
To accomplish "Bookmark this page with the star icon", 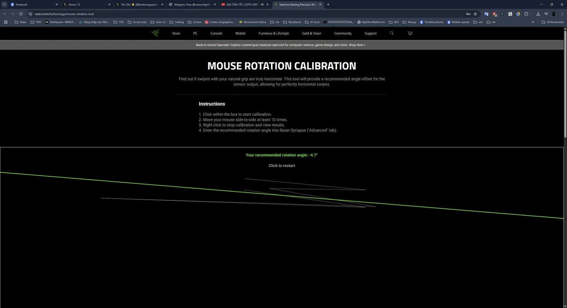I will pyautogui.click(x=475, y=14).
